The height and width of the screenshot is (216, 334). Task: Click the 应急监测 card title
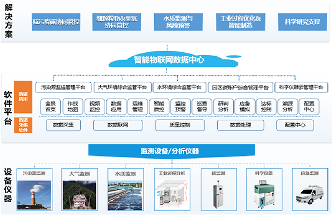(310, 173)
